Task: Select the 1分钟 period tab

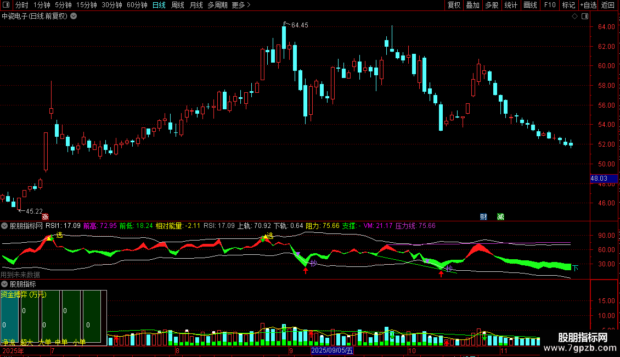Action: [x=42, y=5]
